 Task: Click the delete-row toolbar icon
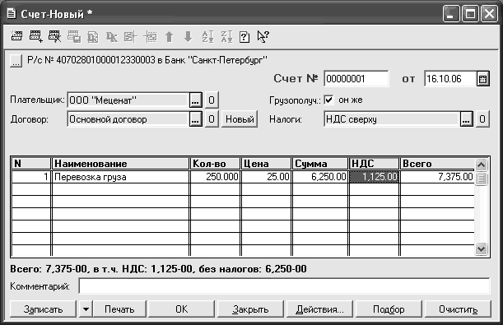coord(54,36)
